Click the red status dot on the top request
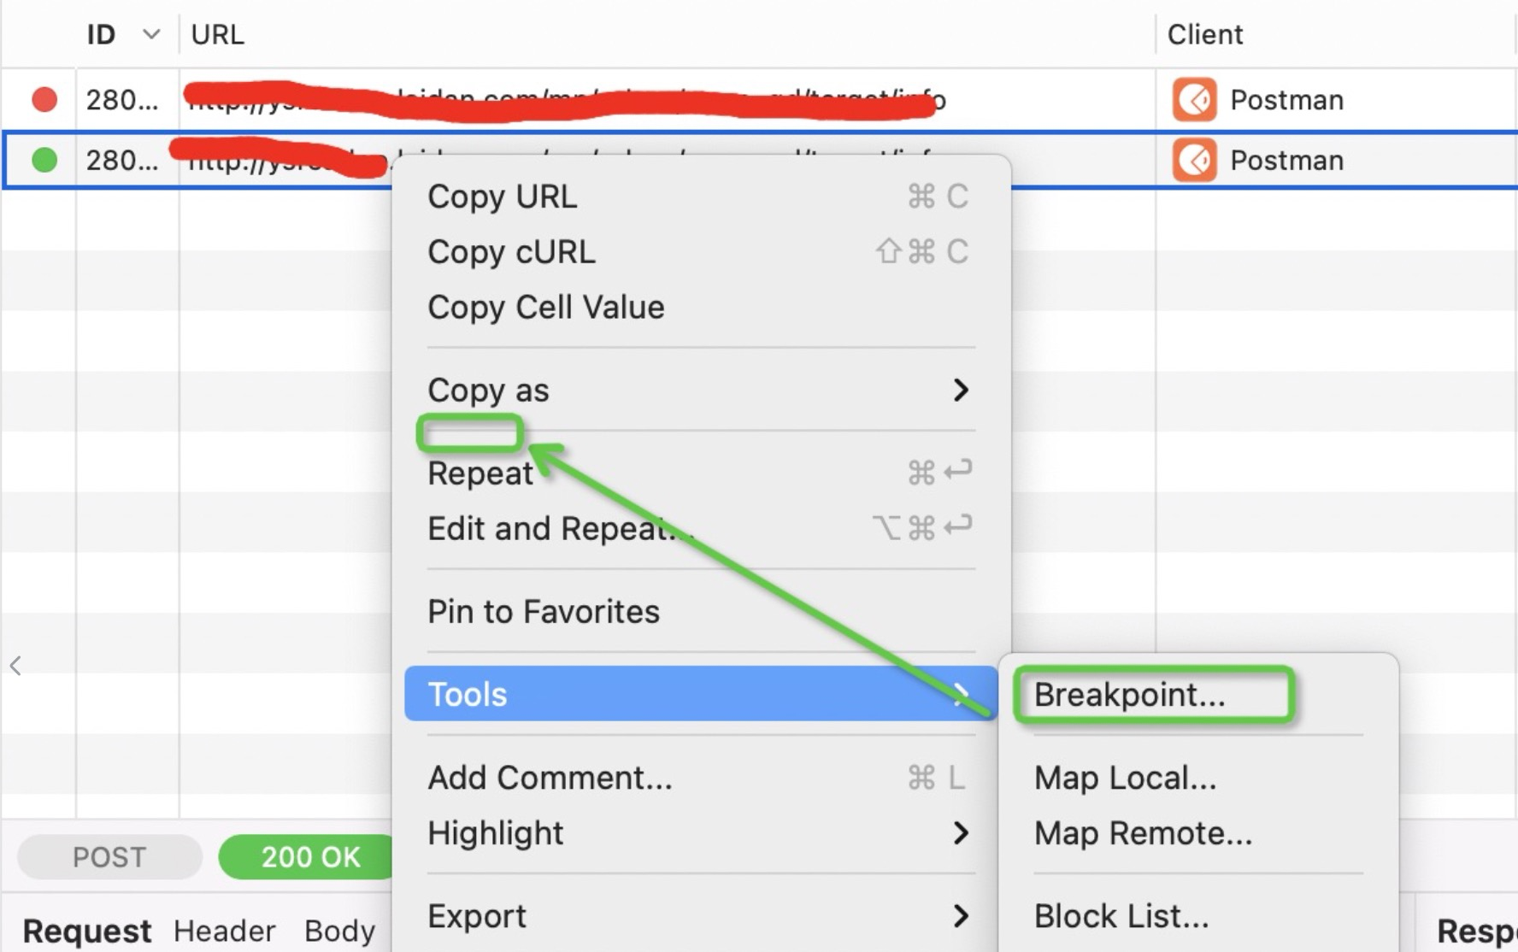 (x=44, y=99)
